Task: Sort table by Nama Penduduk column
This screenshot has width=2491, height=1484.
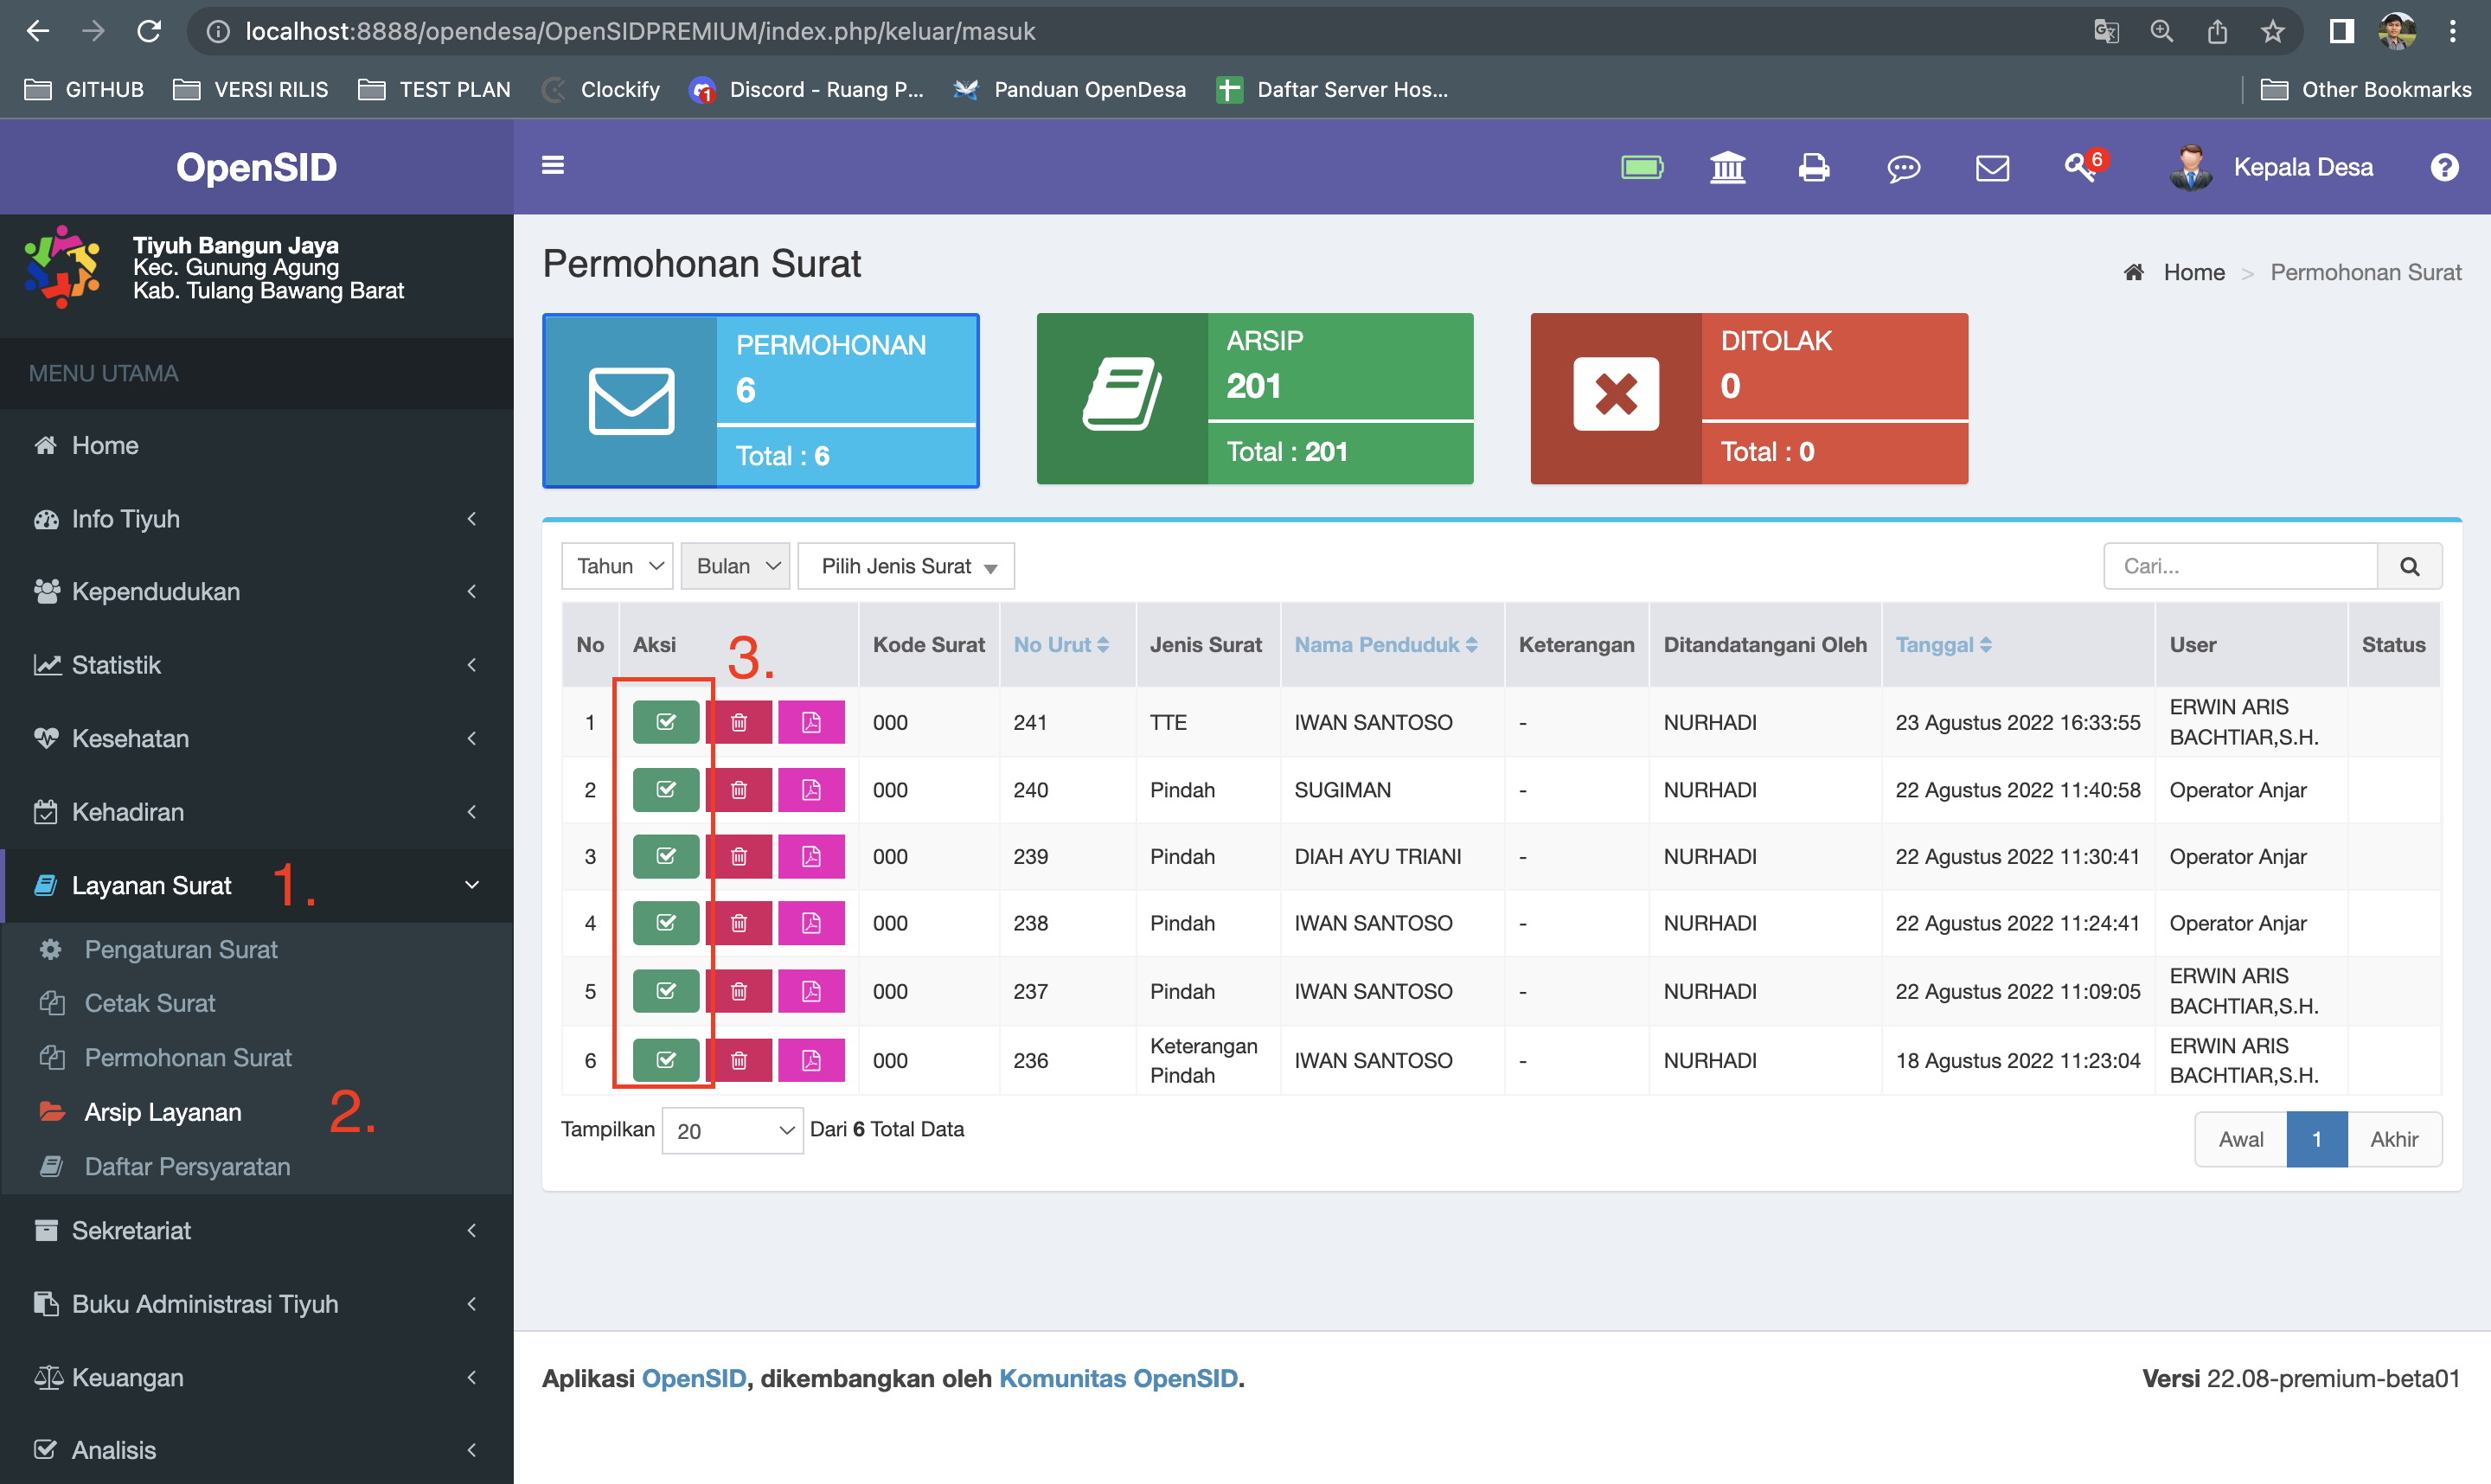Action: [1386, 645]
